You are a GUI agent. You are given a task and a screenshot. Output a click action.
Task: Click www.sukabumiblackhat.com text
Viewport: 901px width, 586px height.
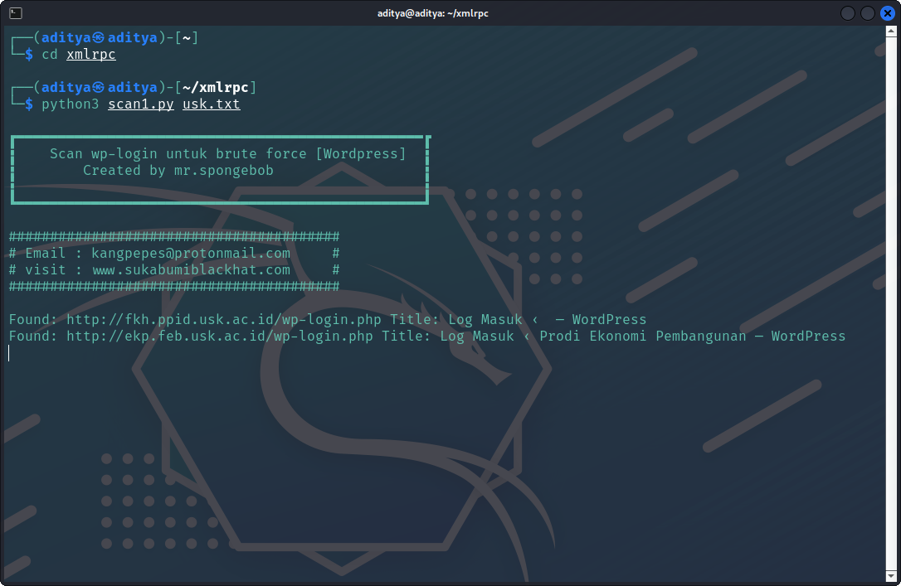pos(191,269)
